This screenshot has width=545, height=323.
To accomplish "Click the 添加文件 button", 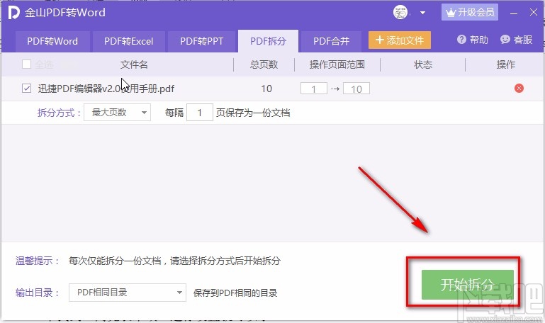I will pyautogui.click(x=400, y=40).
